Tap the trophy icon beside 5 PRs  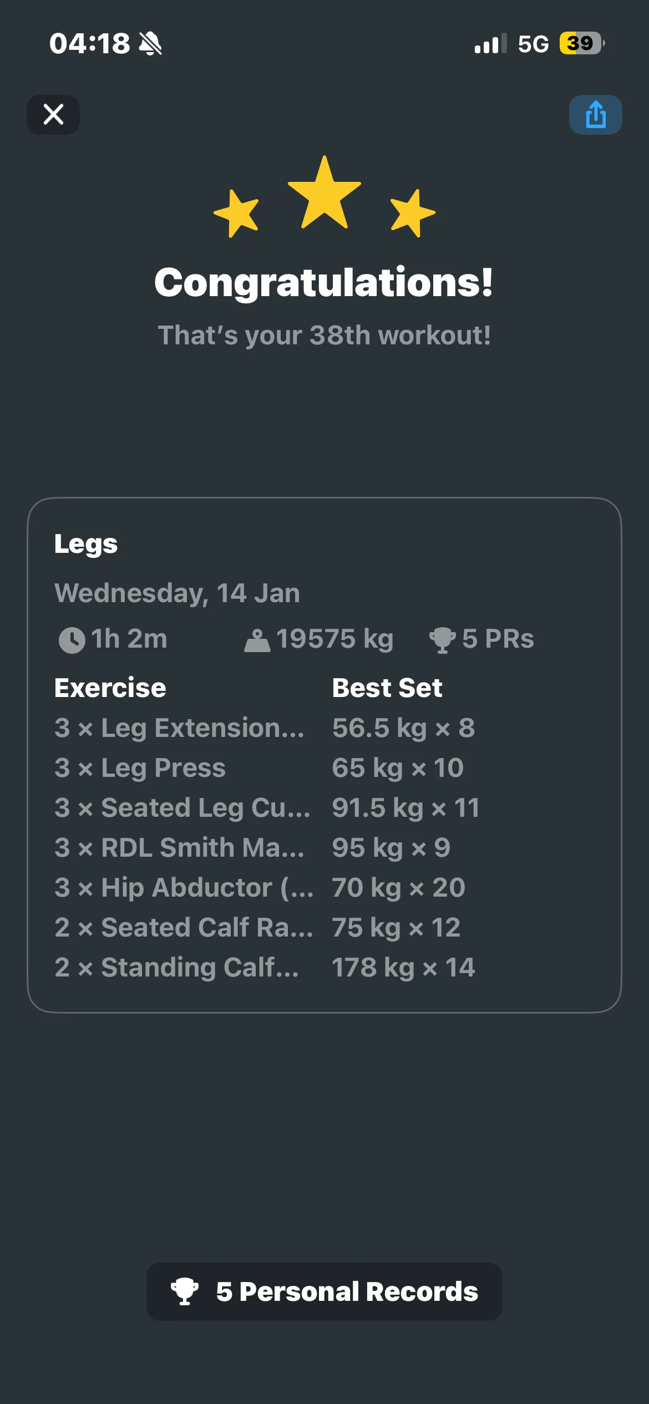pyautogui.click(x=442, y=640)
